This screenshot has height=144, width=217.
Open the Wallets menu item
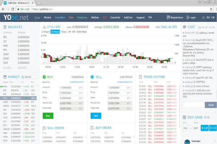click(95, 18)
